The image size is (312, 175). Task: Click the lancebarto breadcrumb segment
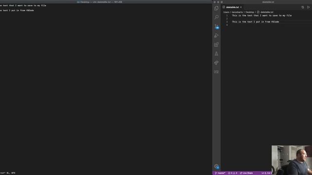[237, 12]
